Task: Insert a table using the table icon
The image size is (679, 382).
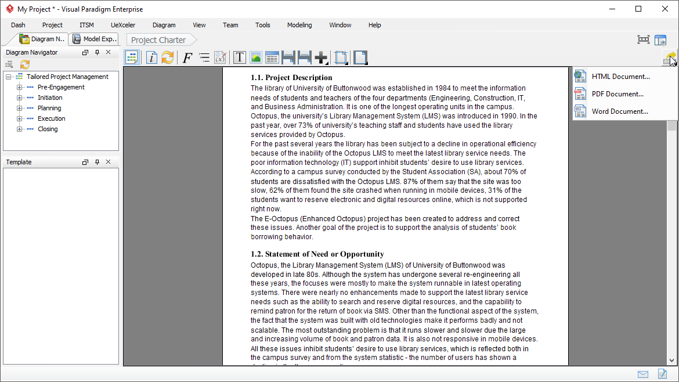Action: (x=272, y=57)
